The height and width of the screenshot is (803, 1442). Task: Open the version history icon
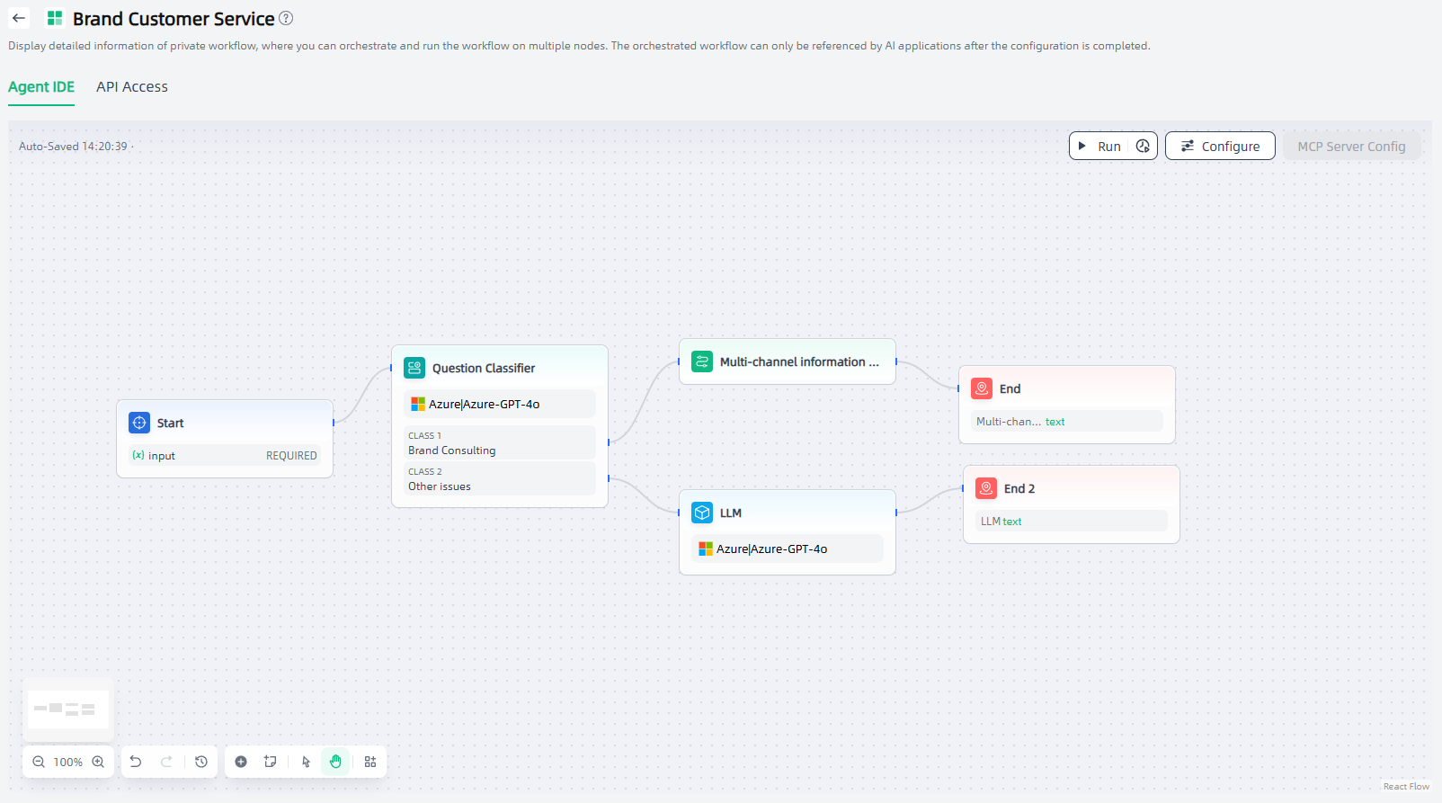201,762
